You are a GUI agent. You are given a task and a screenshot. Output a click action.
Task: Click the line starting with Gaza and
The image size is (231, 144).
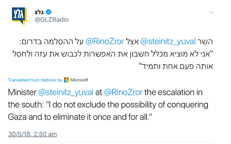(x=80, y=117)
